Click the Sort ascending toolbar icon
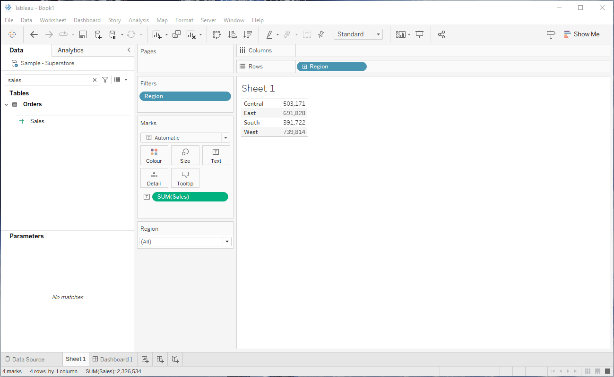The width and height of the screenshot is (614, 377). pos(232,34)
